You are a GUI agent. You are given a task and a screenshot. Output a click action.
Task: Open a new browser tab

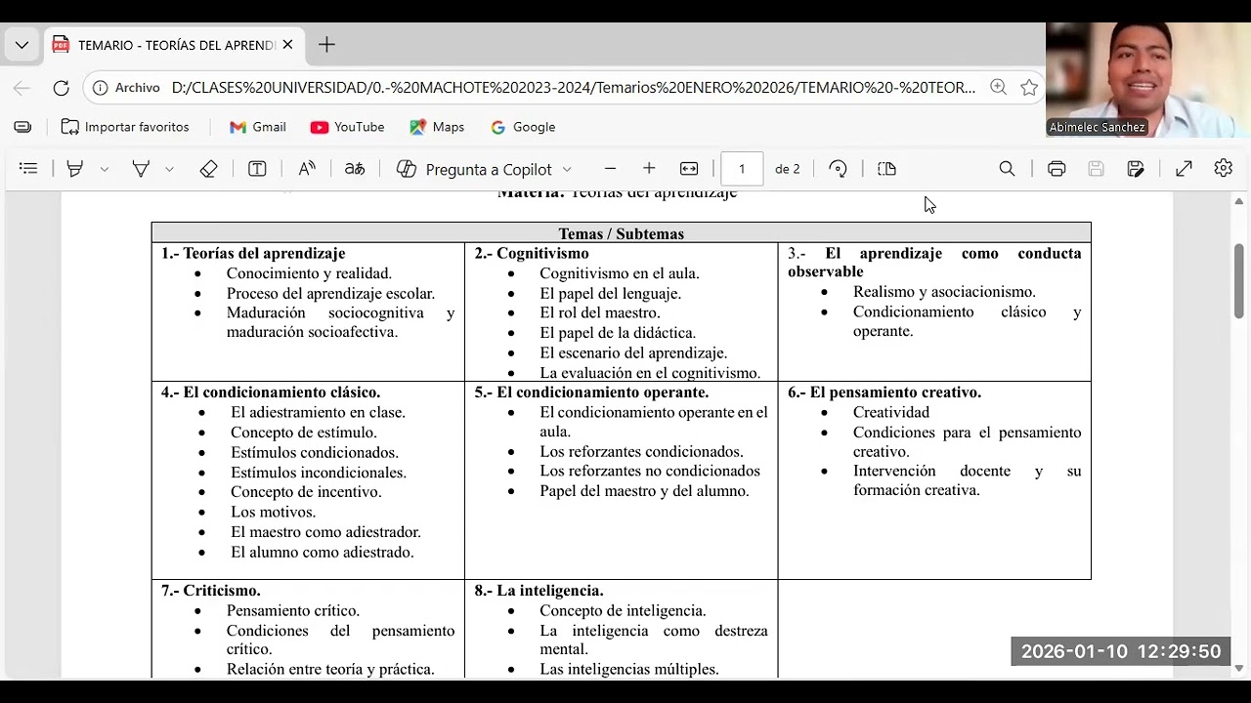click(326, 45)
